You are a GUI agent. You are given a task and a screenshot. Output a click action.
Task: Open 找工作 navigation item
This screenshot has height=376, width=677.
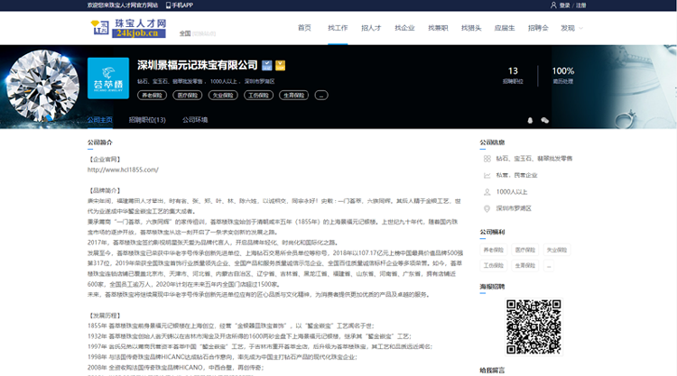click(338, 28)
